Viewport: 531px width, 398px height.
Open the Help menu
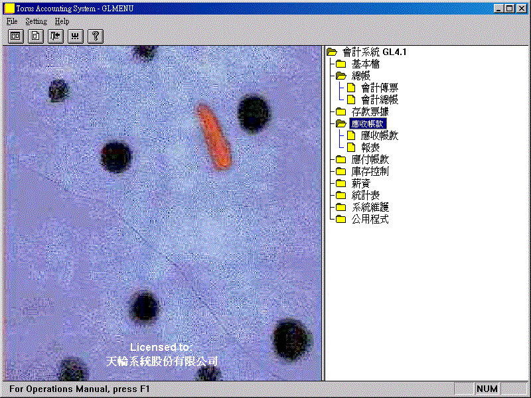point(62,21)
